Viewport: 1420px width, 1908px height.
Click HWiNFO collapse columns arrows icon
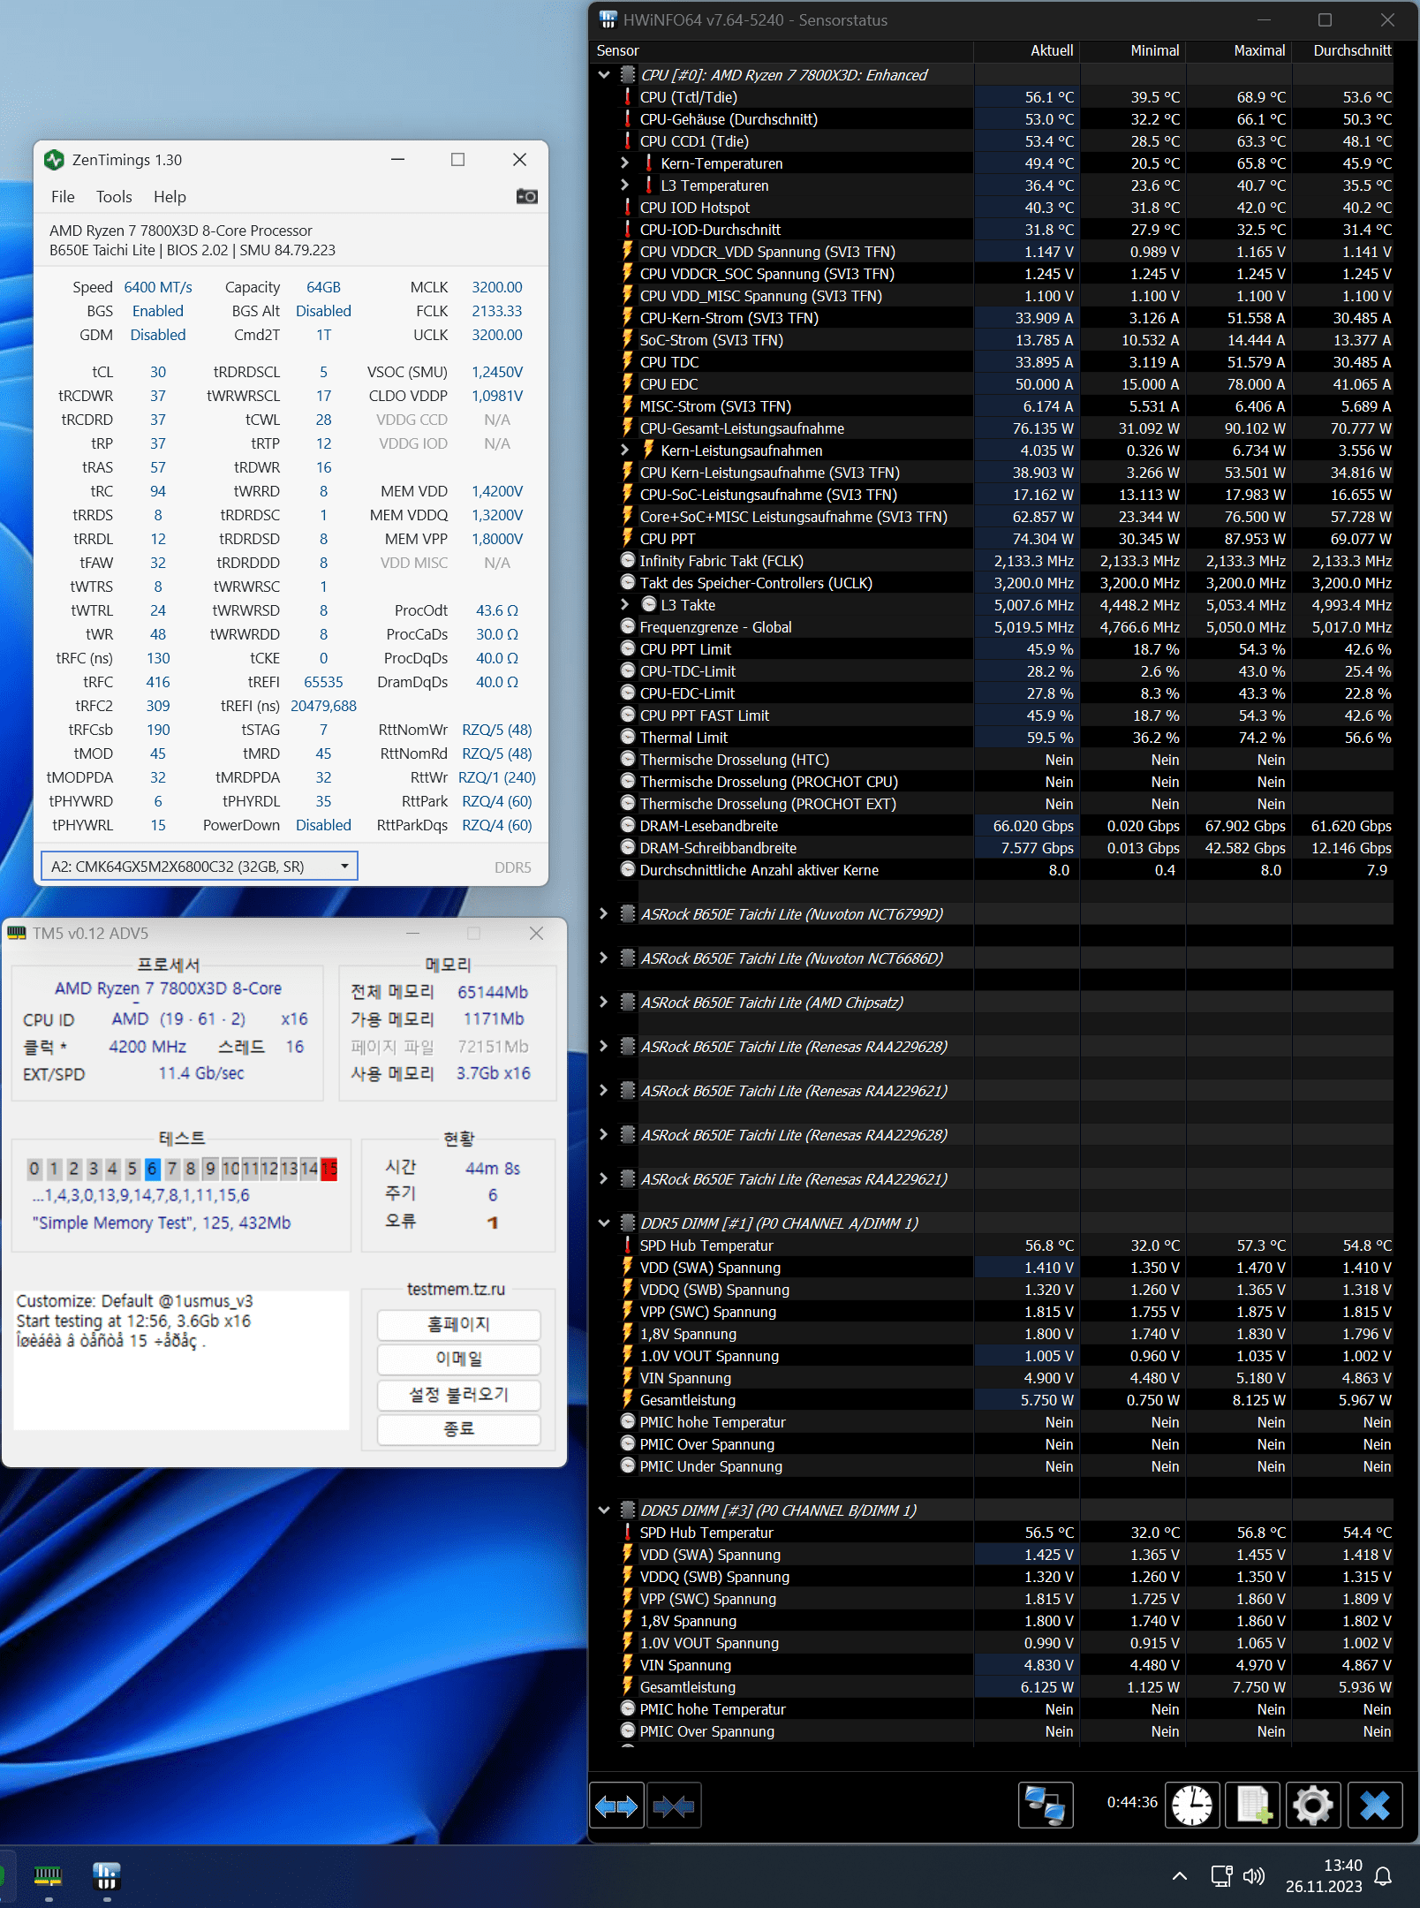(674, 1806)
